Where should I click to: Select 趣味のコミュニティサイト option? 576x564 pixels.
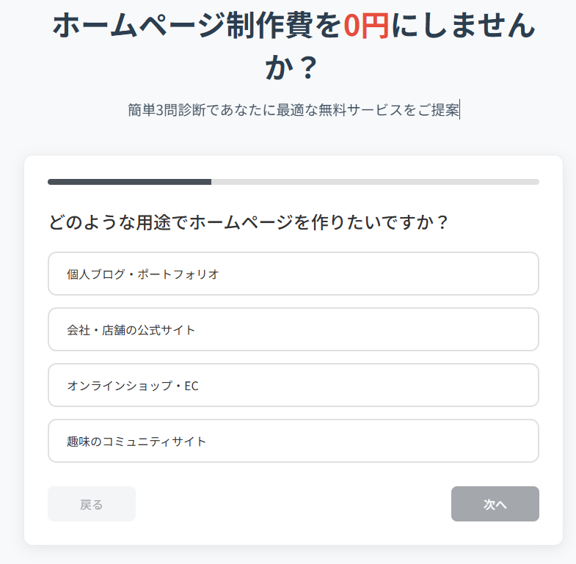293,441
